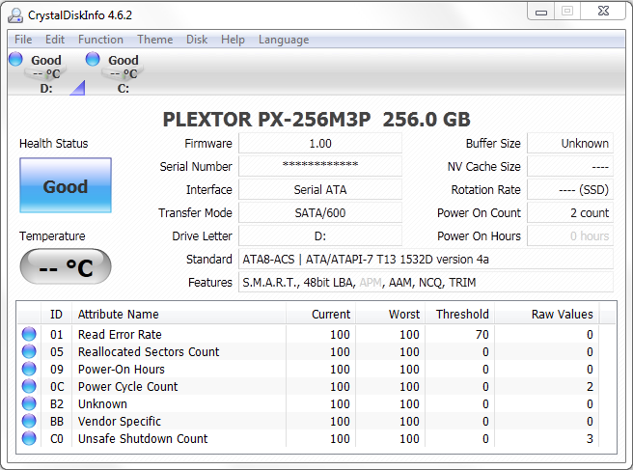633x470 pixels.
Task: Open the Language menu
Action: tap(284, 40)
